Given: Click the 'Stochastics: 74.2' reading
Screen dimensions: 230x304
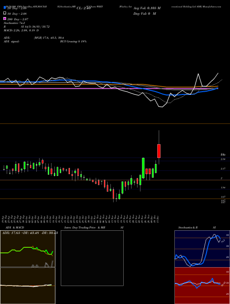Looking at the screenshot, I should (14, 23).
